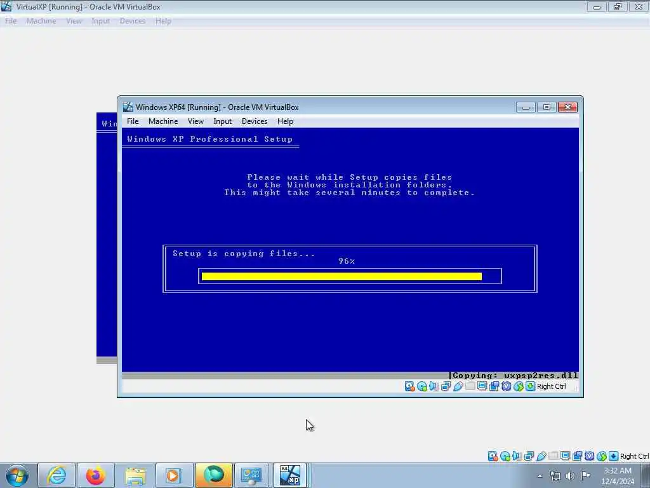Image resolution: width=650 pixels, height=488 pixels.
Task: Click 'Setup is copying files...' text
Action: coord(244,254)
